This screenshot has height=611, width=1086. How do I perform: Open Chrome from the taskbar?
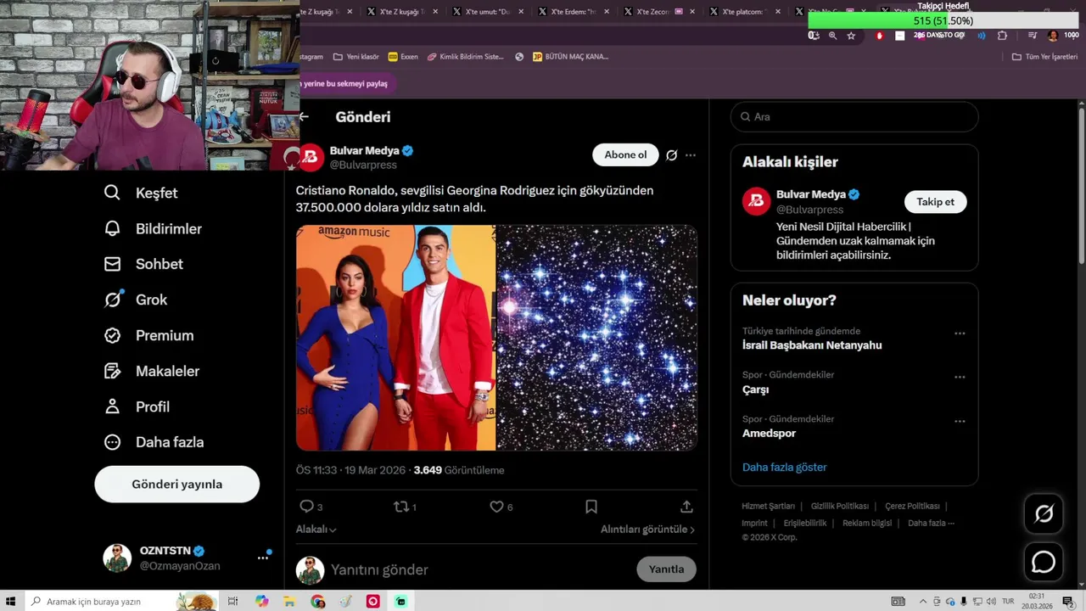tap(317, 601)
